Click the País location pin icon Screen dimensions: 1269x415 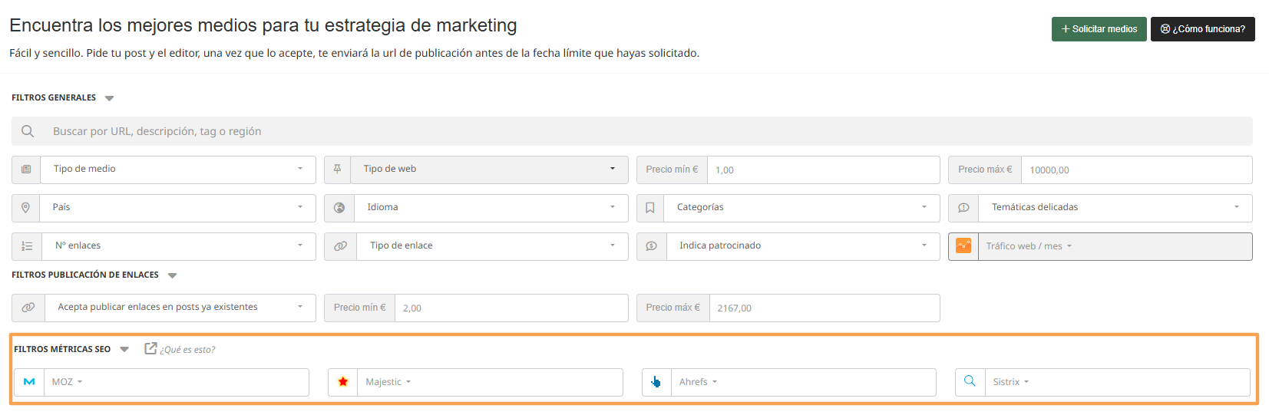(25, 208)
